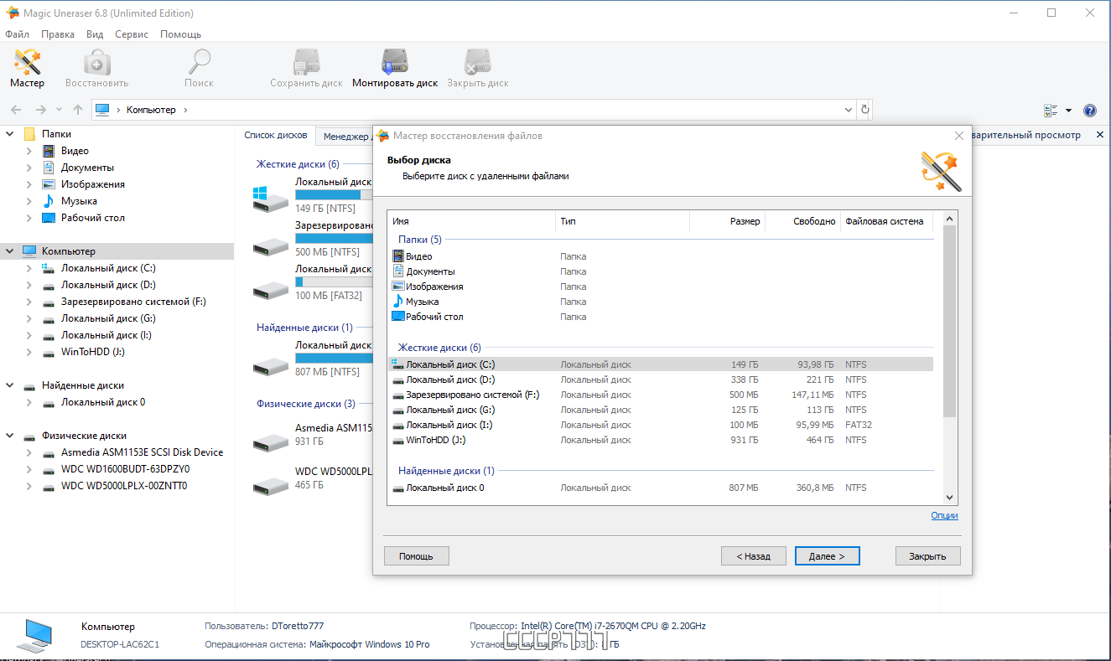
Task: Select Локальный диск (D:) in wizard list
Action: point(661,380)
